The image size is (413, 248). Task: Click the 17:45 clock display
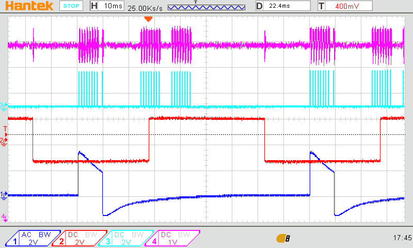coord(402,238)
